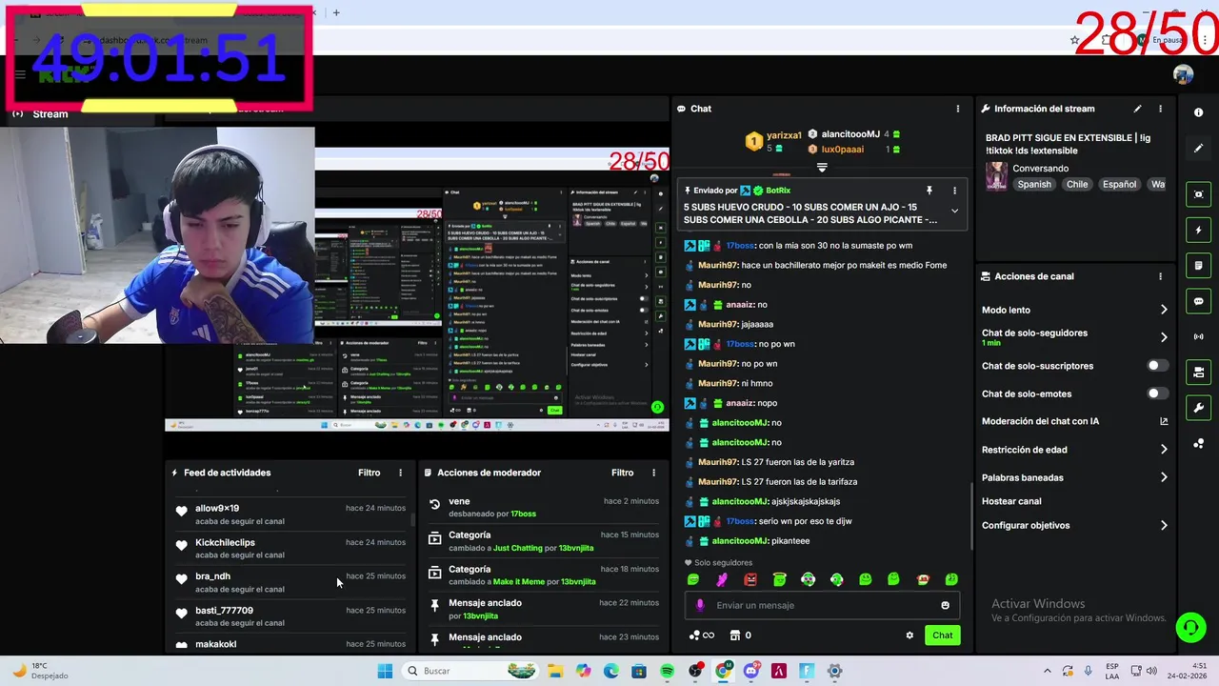Click the Chile tag
1219x686 pixels.
[1077, 185]
